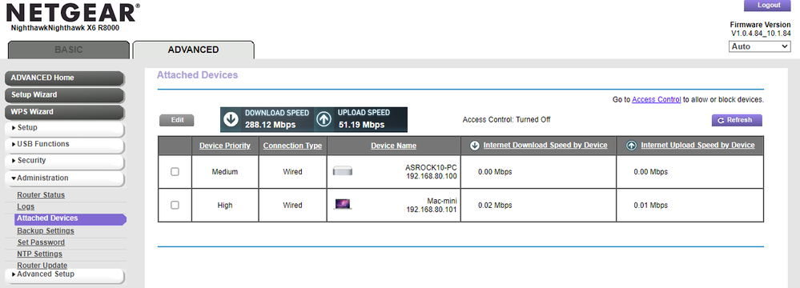
Task: Expand the Setup menu section
Action: click(x=64, y=128)
